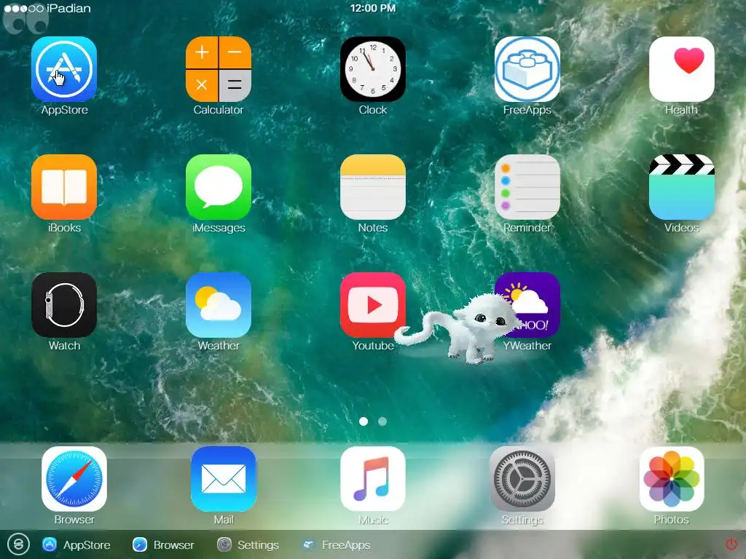746x559 pixels.
Task: Open the Clock app
Action: [373, 69]
